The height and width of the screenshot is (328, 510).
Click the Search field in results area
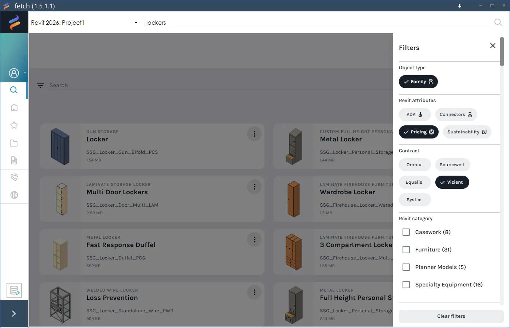220,85
